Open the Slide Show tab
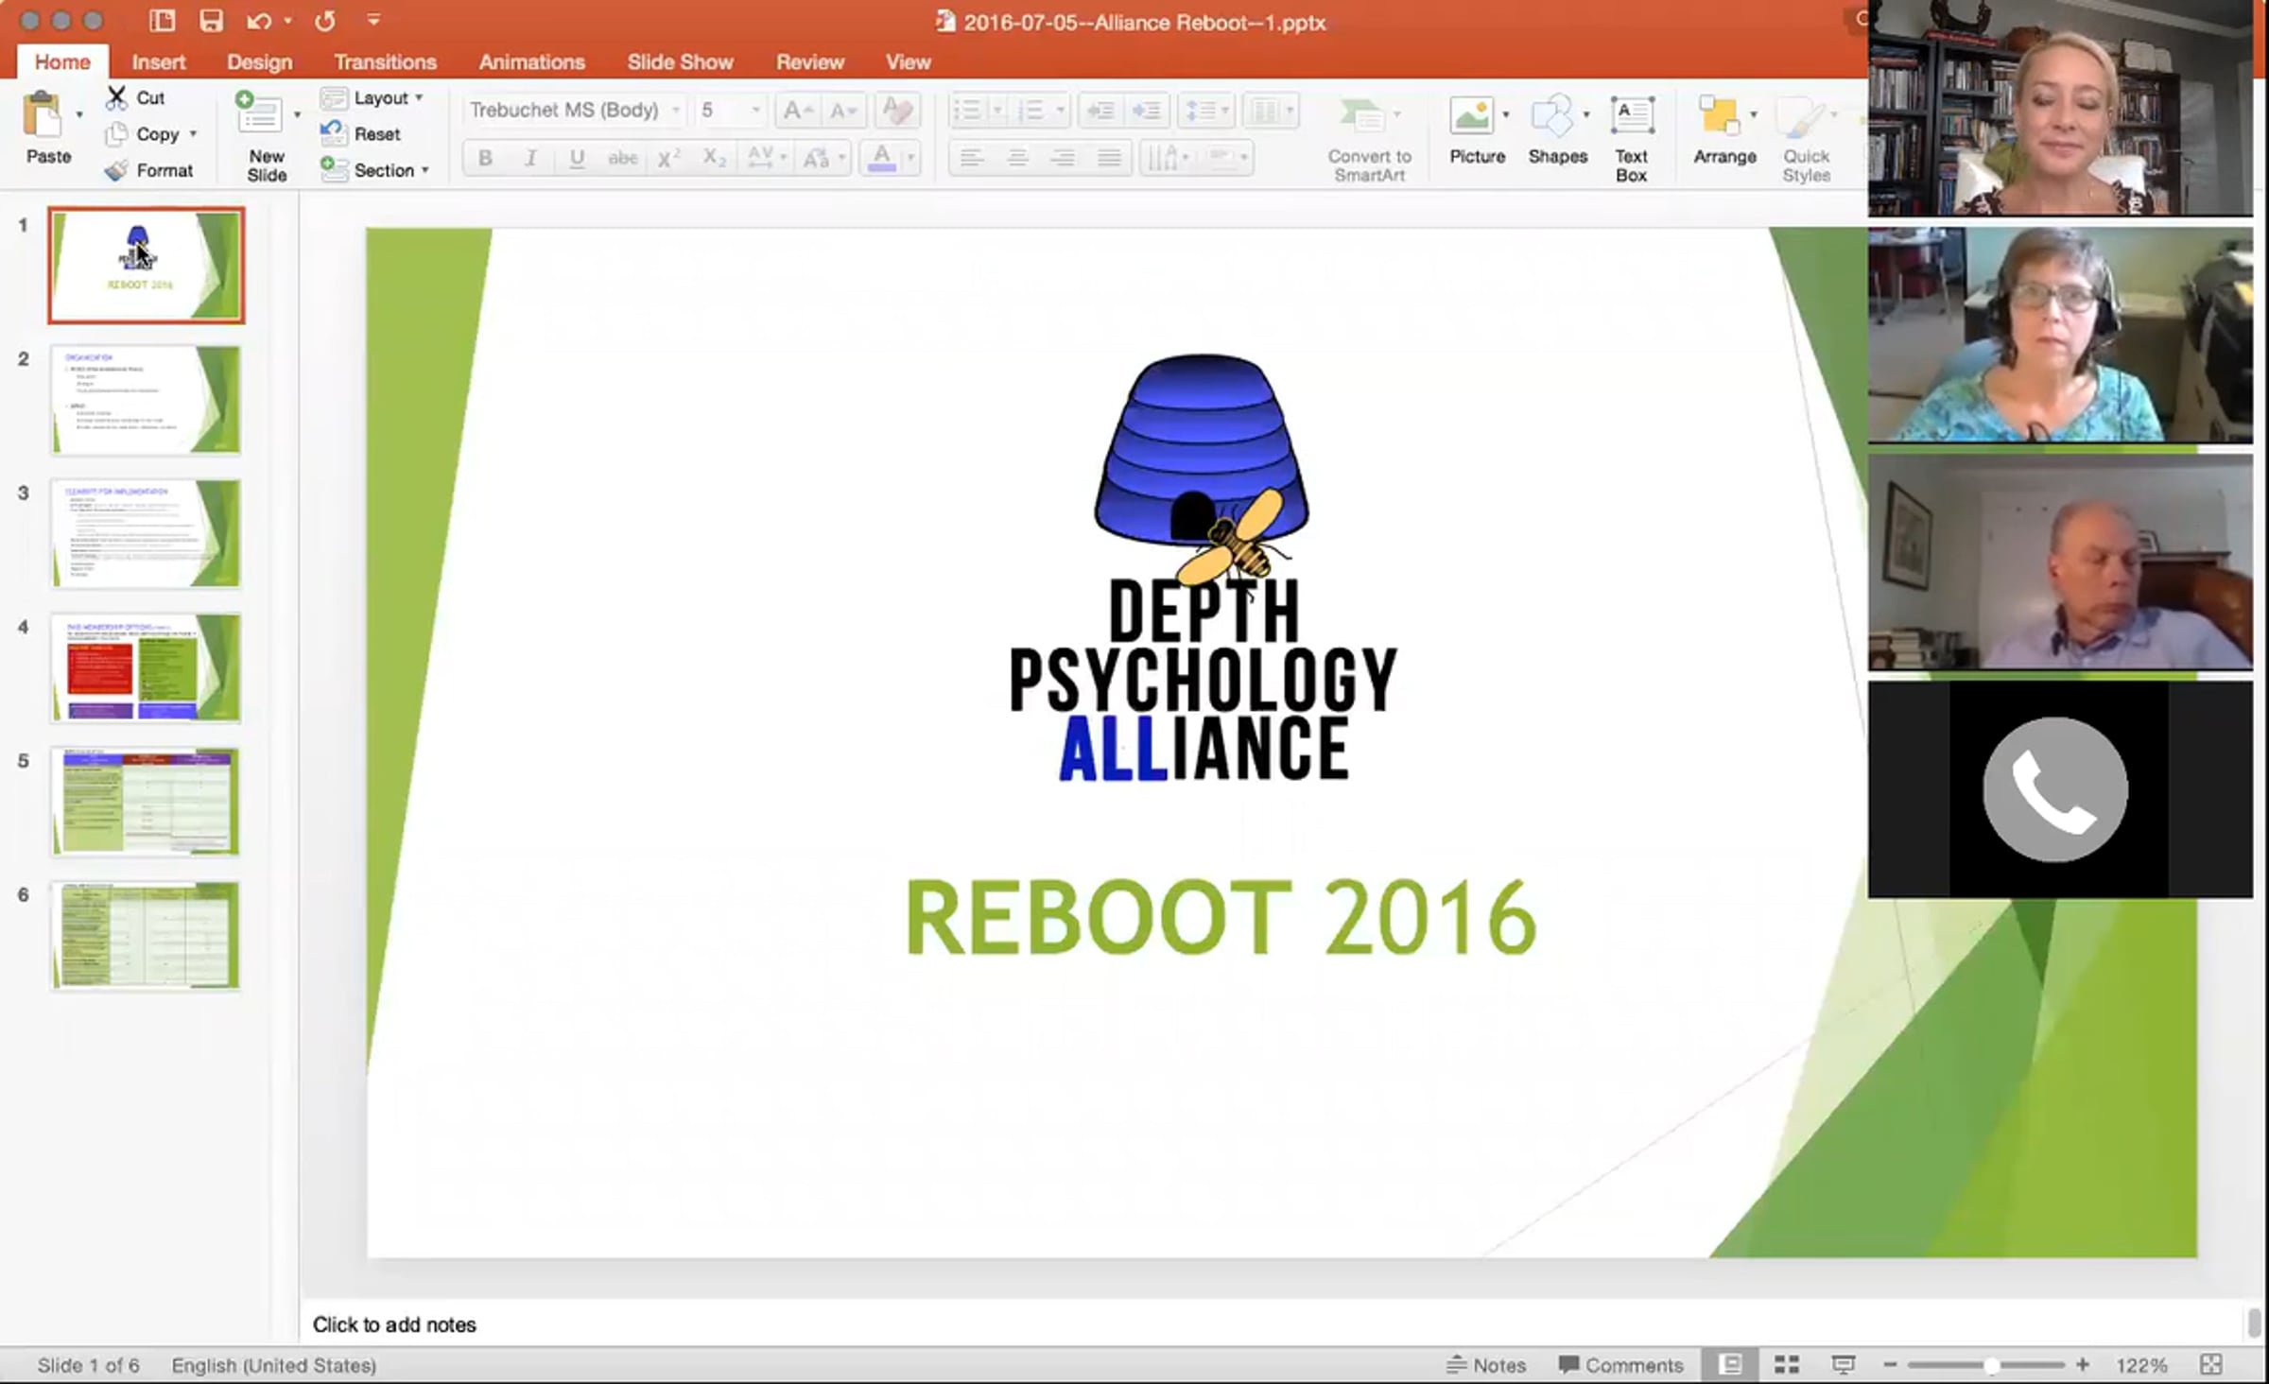The image size is (2269, 1384). (680, 61)
